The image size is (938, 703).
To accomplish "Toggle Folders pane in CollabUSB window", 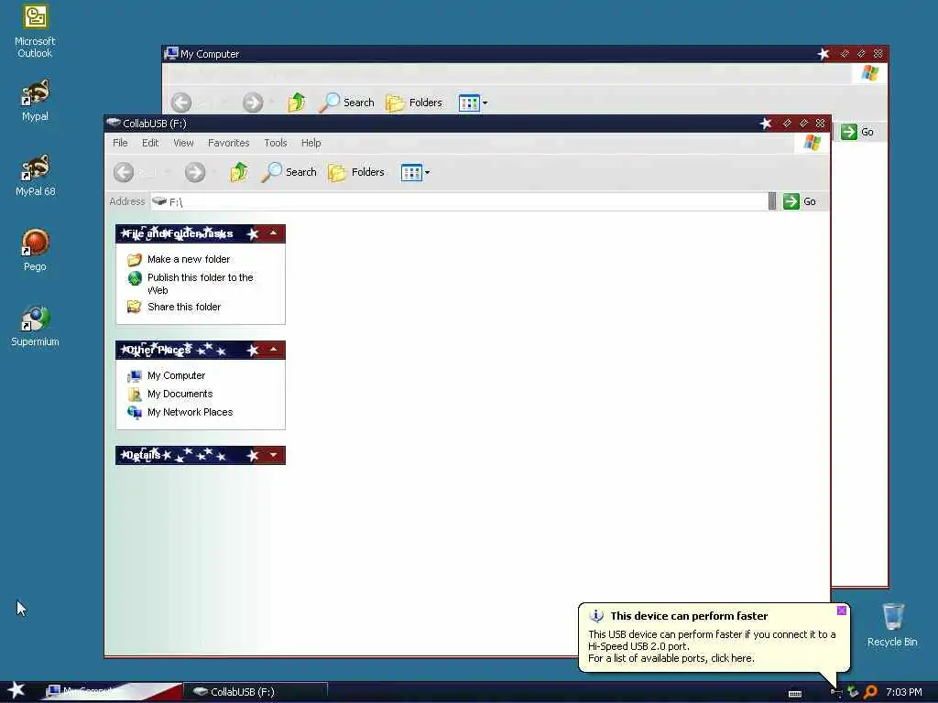I will pos(356,172).
